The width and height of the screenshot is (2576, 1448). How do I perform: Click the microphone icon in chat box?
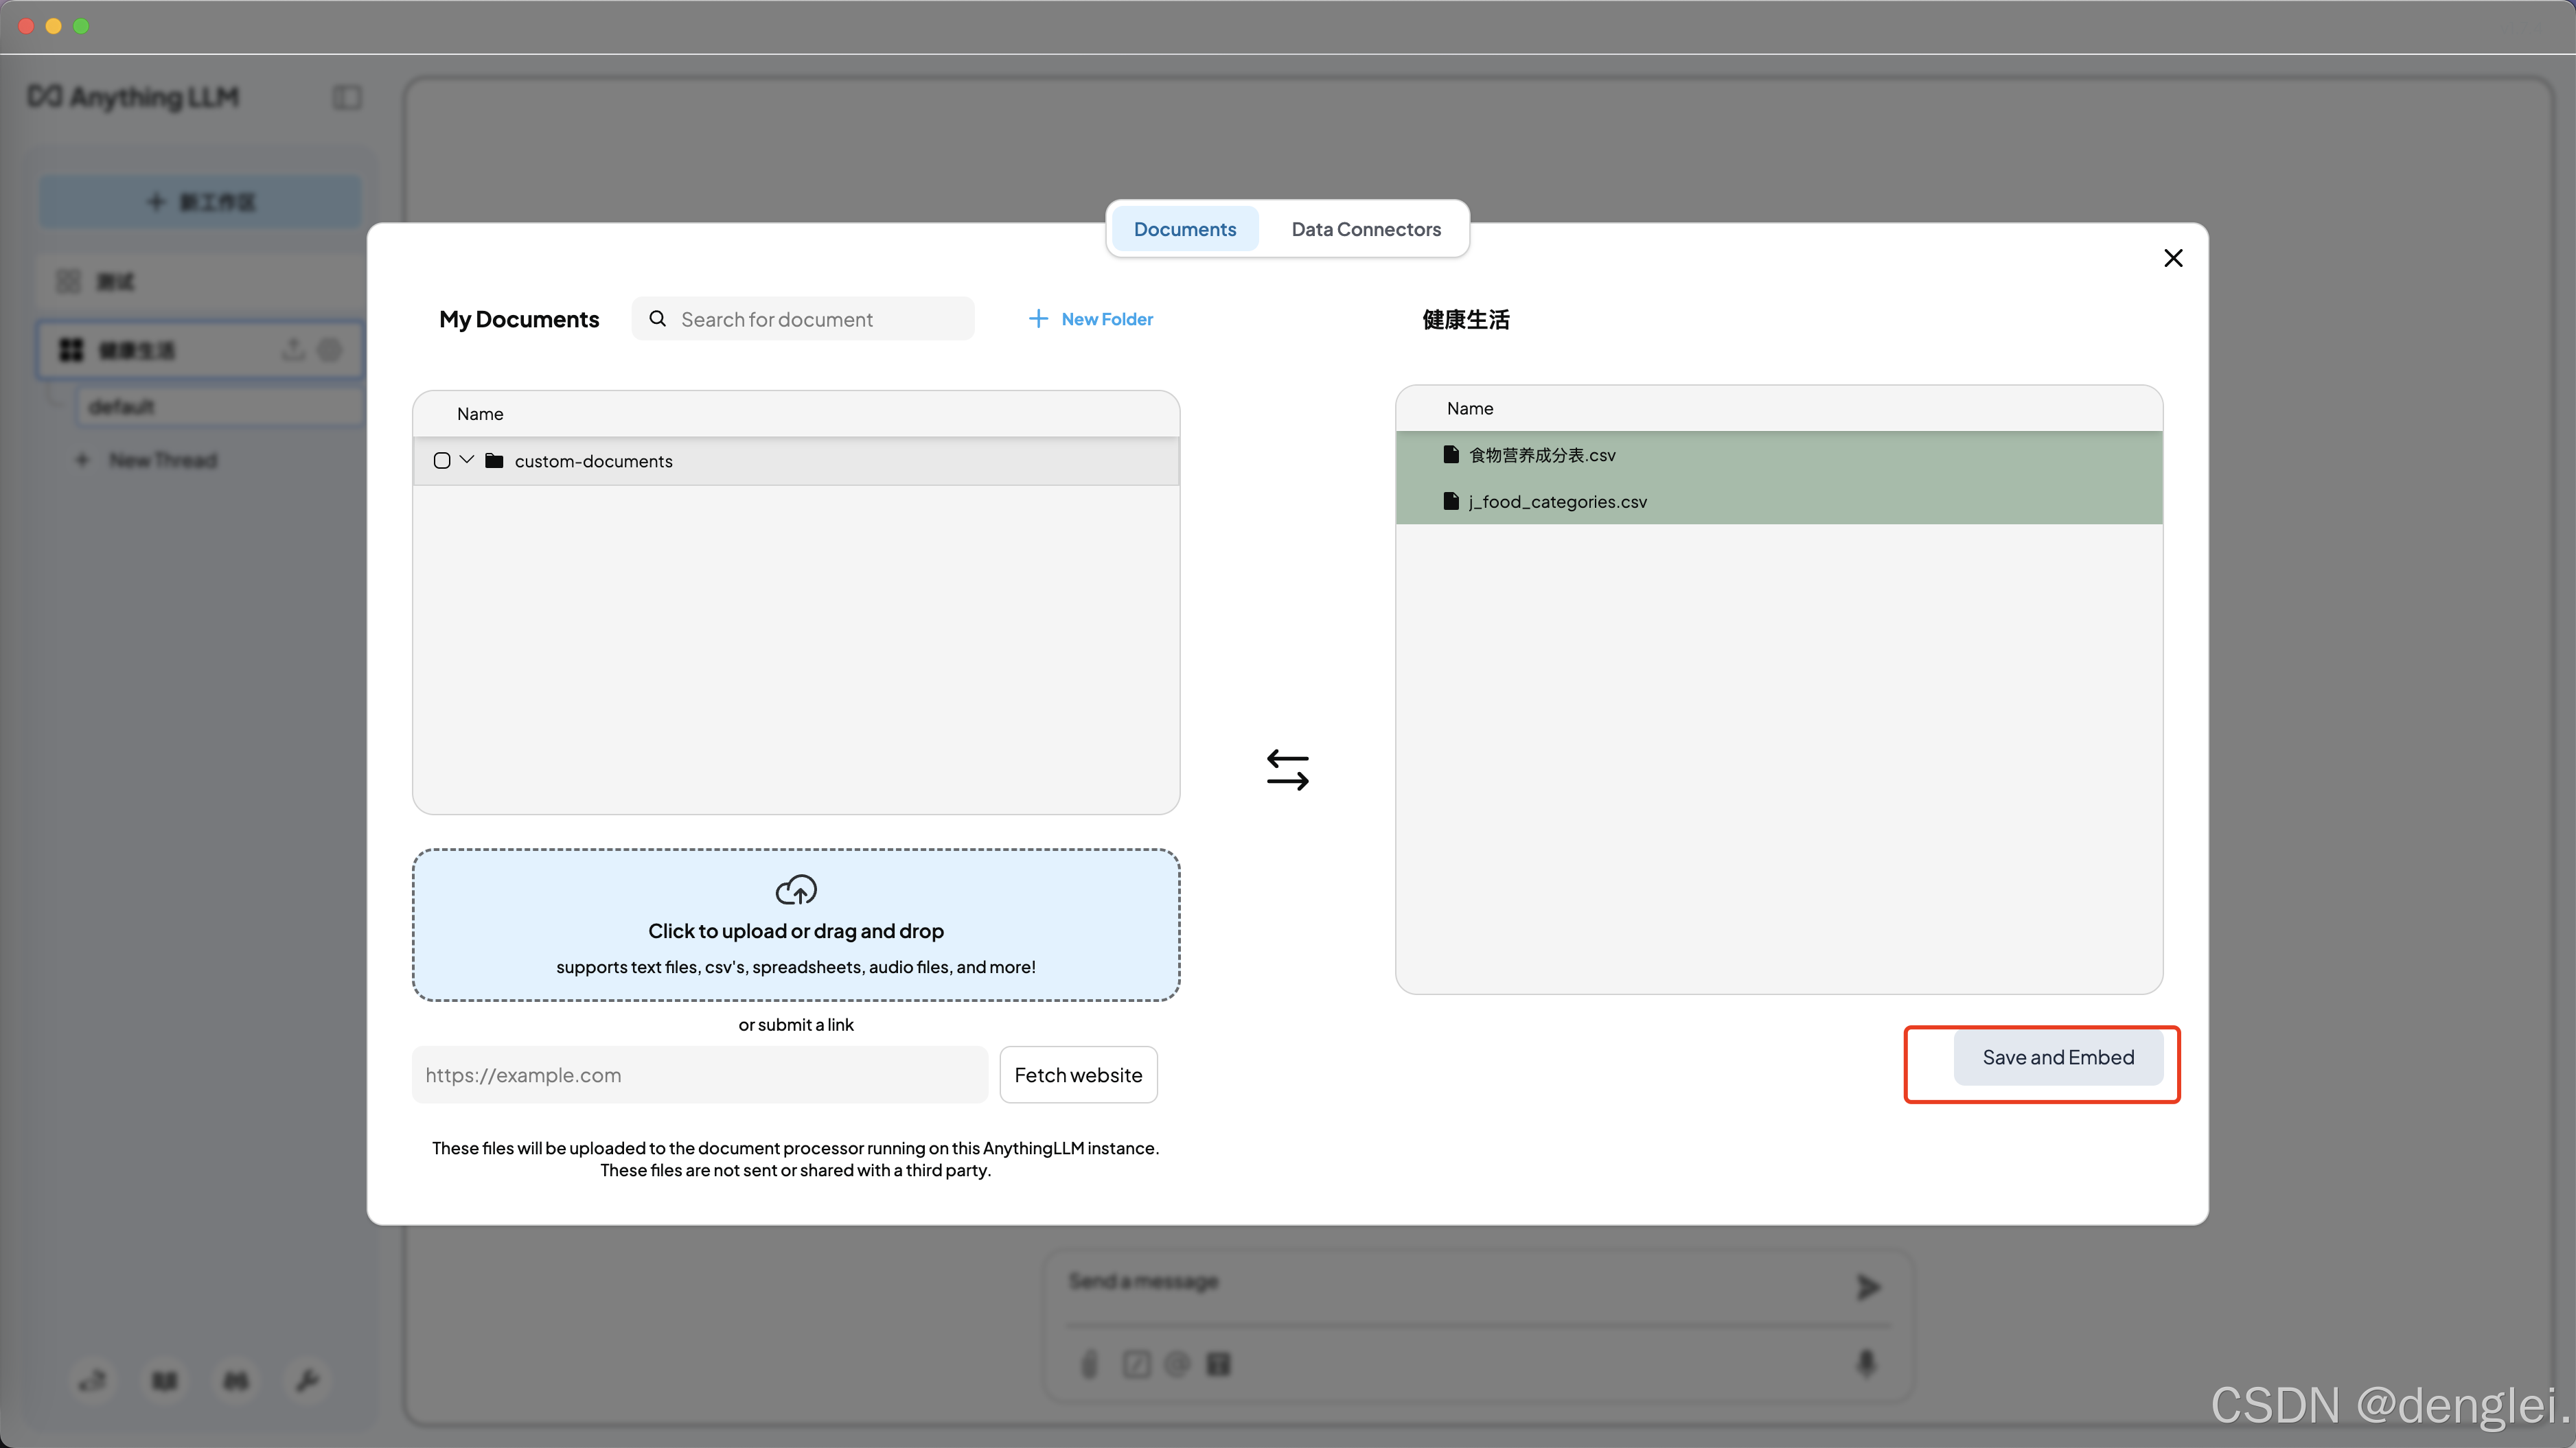[1866, 1363]
